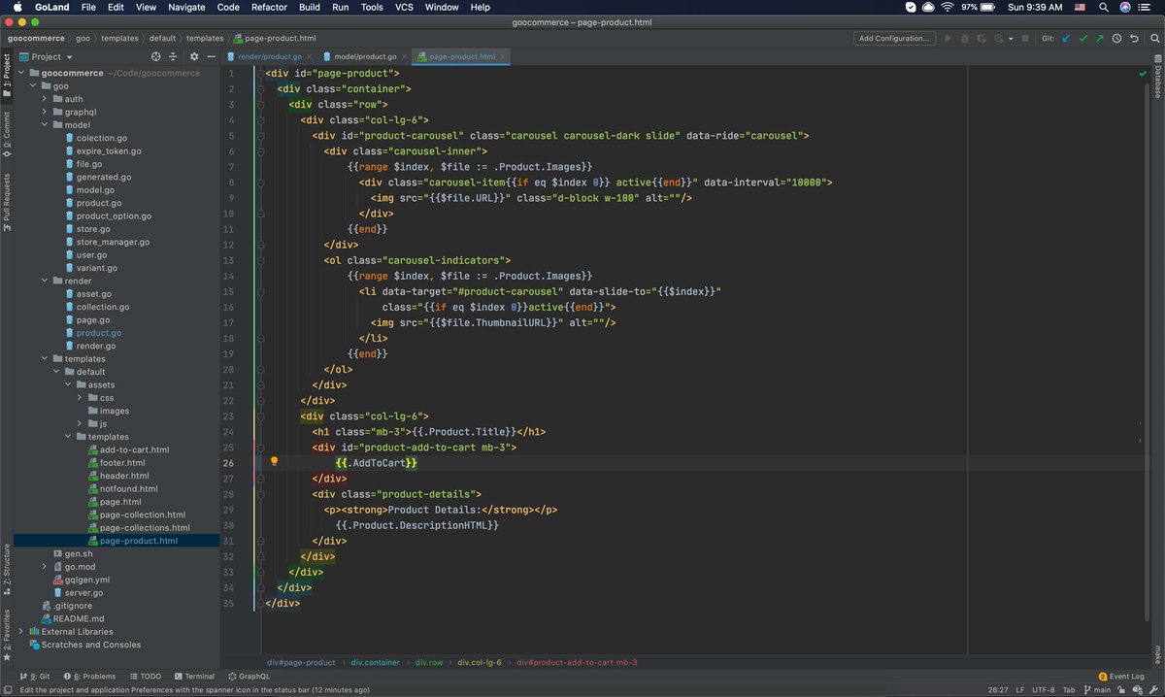Click the disabled Stop square icon
This screenshot has width=1165, height=697.
tap(1027, 38)
